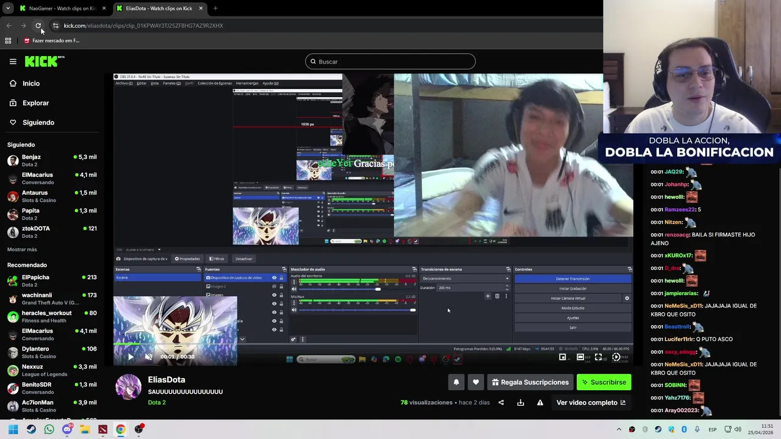The image size is (781, 439).
Task: Open Ver video completo link
Action: click(x=591, y=402)
